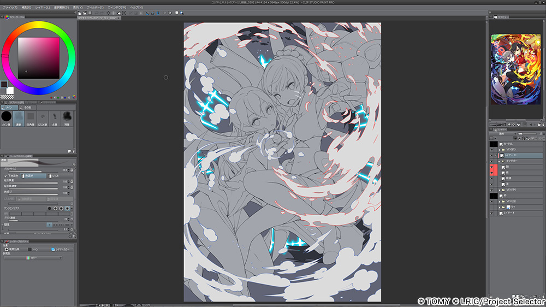Open the 編集(E) menu
The width and height of the screenshot is (546, 307).
(x=26, y=7)
